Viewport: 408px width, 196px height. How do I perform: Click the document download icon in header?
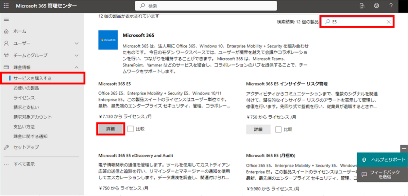(x=362, y=6)
